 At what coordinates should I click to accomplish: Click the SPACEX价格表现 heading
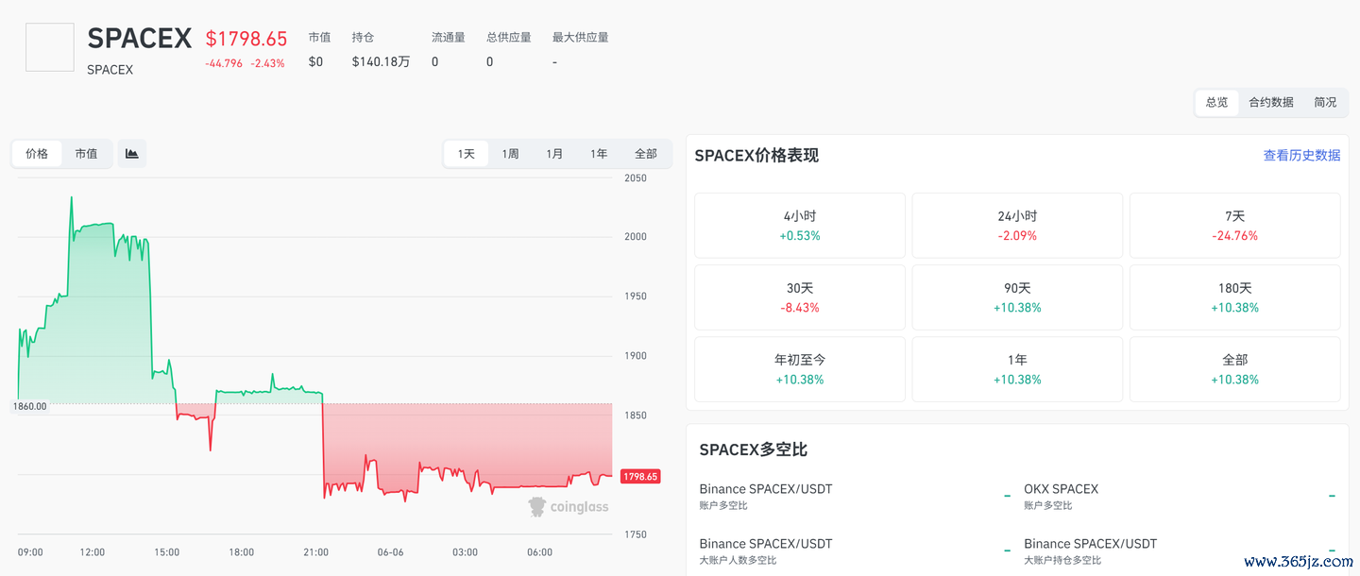(756, 156)
